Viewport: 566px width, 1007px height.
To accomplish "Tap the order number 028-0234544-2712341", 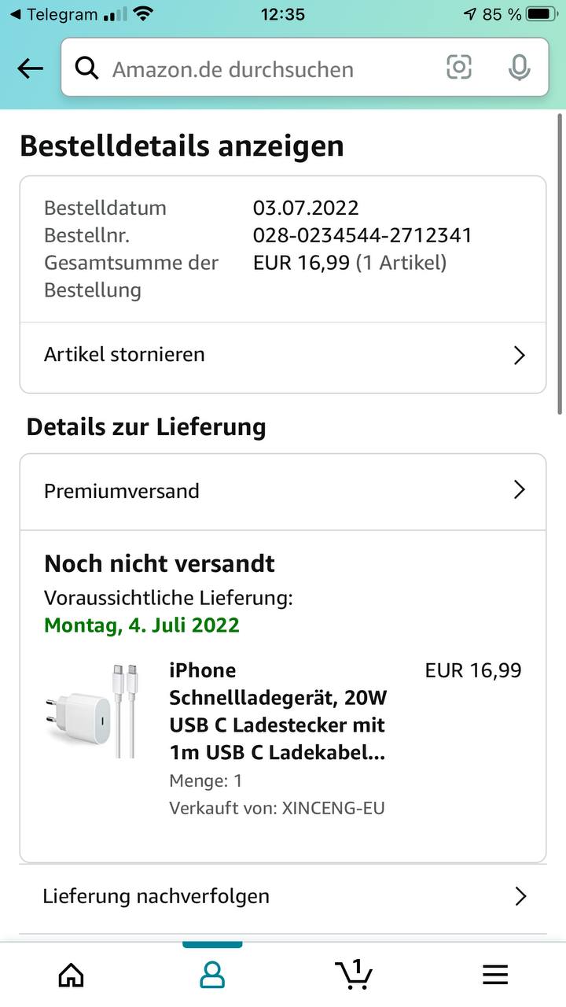I will point(362,235).
